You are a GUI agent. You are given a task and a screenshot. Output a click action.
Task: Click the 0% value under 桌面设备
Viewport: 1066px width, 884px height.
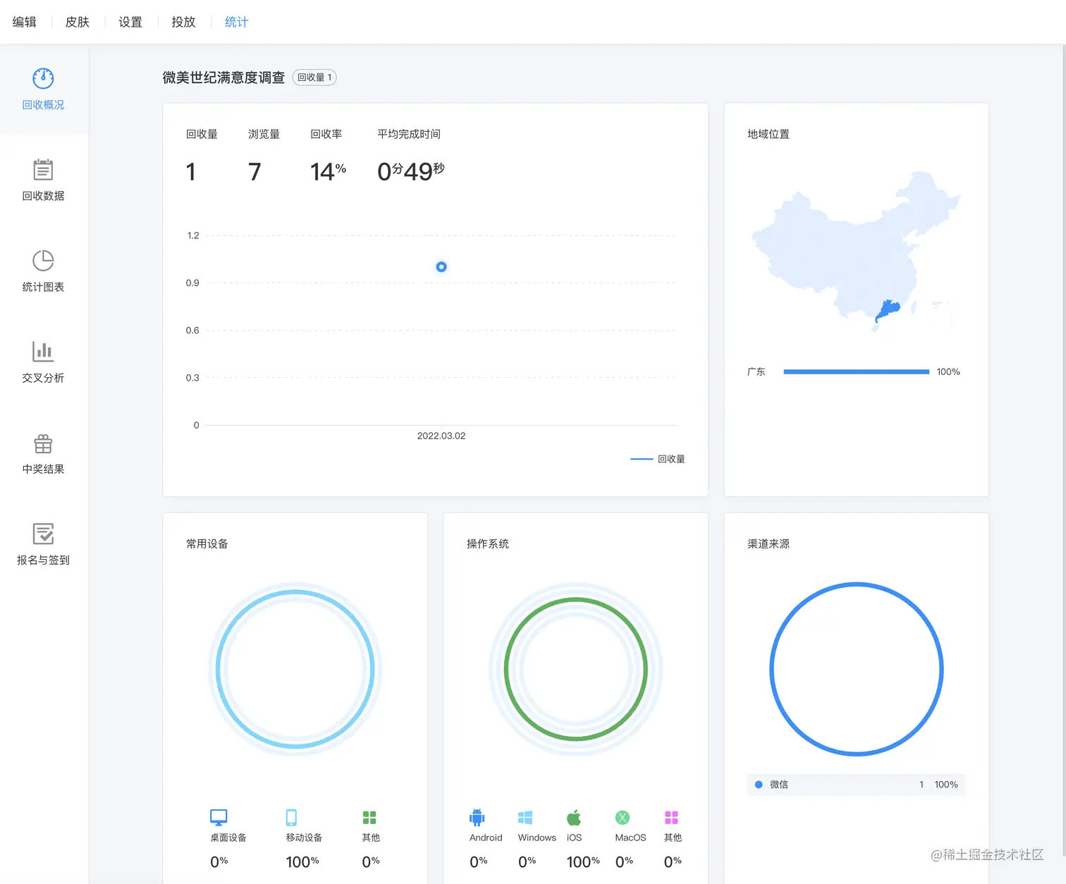click(219, 861)
